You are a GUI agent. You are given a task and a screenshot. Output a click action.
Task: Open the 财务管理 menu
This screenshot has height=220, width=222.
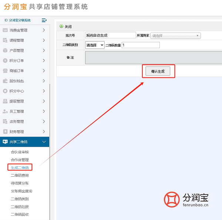25,132
